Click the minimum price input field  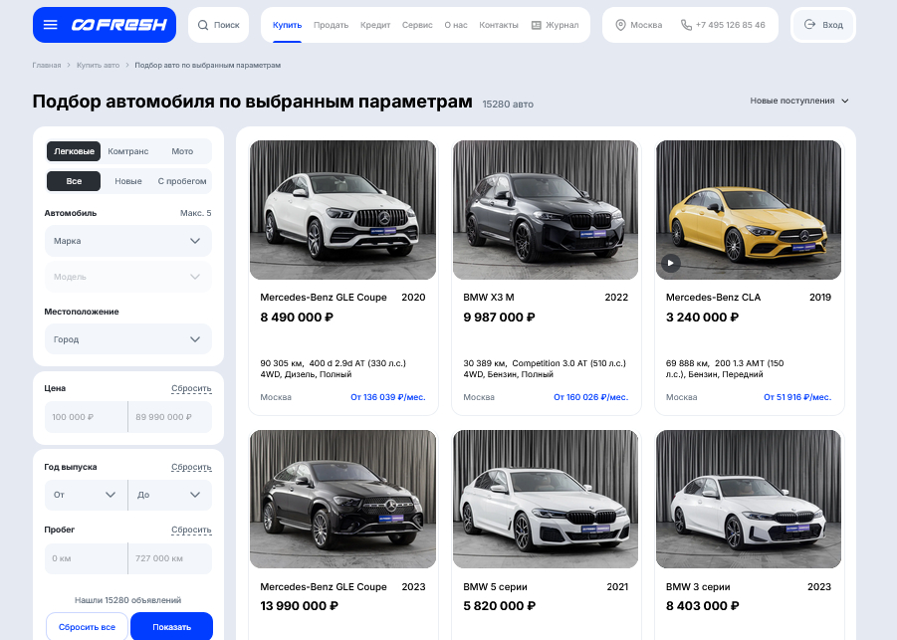pyautogui.click(x=87, y=417)
